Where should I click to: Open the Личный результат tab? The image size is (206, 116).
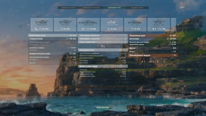pos(69,8)
